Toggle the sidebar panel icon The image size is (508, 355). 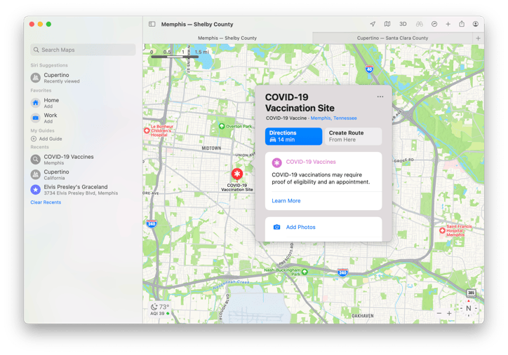pyautogui.click(x=152, y=24)
